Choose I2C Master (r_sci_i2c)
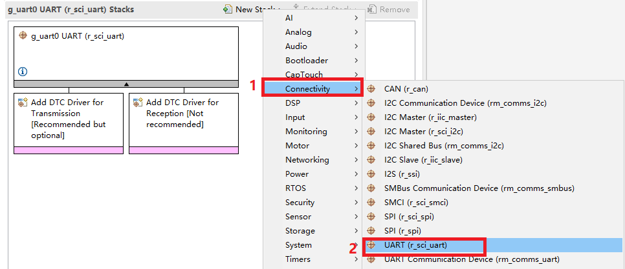The height and width of the screenshot is (269, 625). pos(493,132)
